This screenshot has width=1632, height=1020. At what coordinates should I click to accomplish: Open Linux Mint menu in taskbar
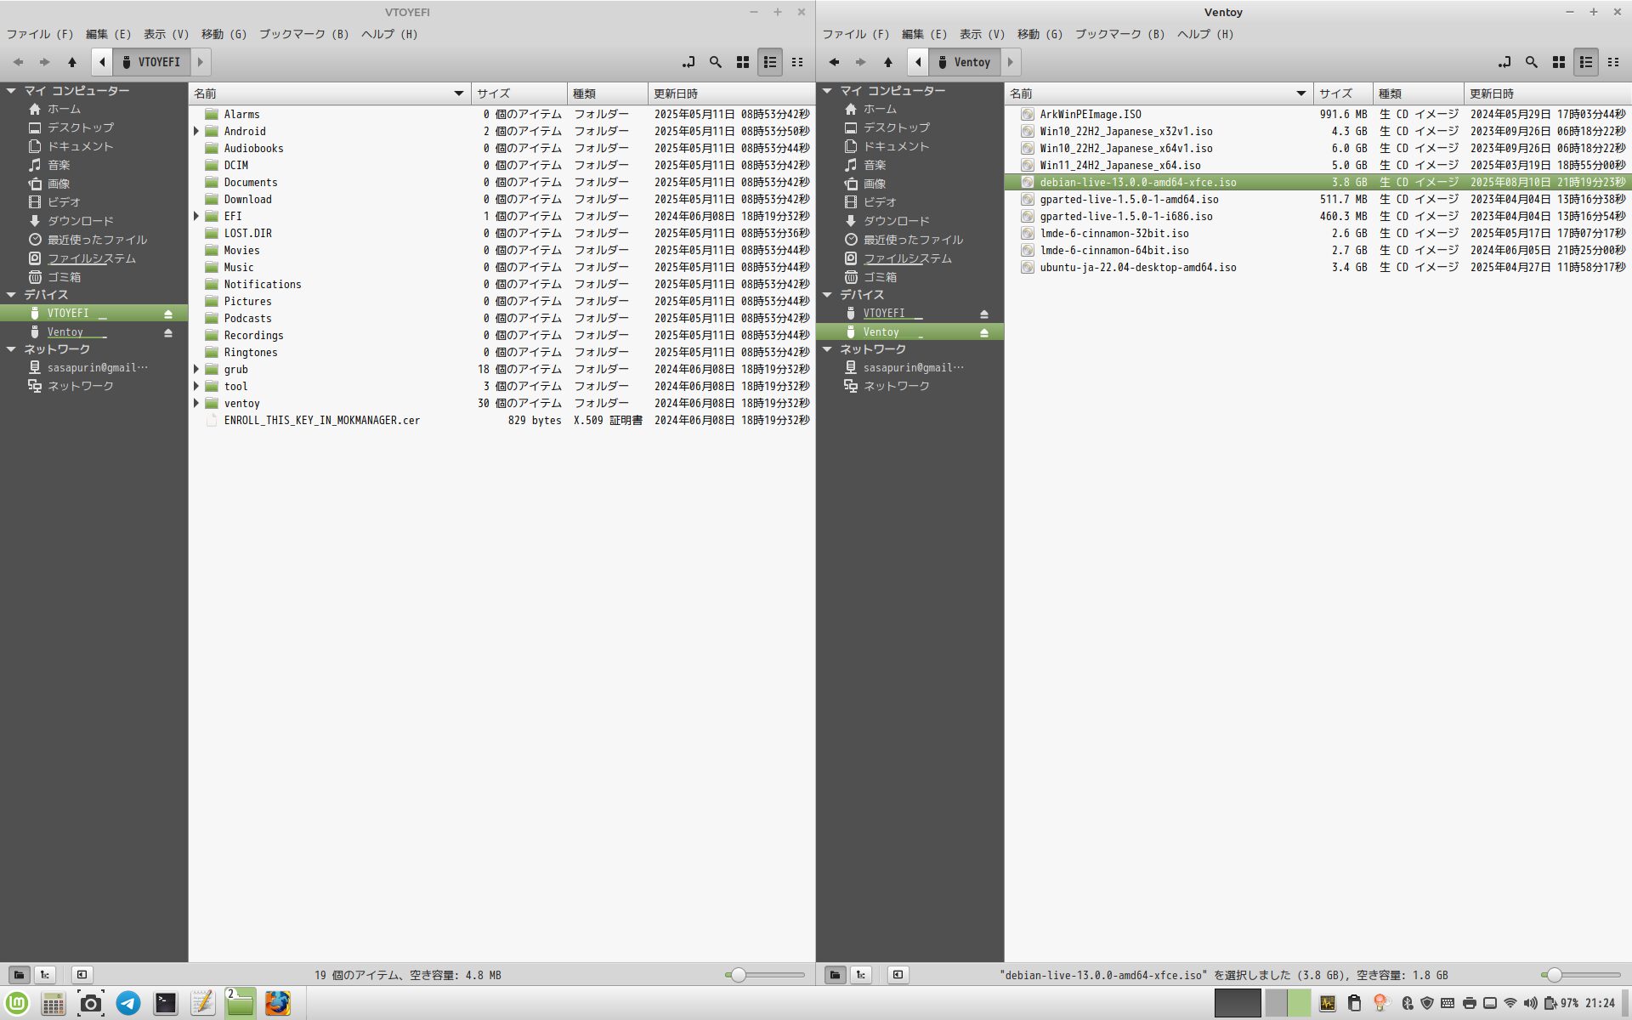18,1004
